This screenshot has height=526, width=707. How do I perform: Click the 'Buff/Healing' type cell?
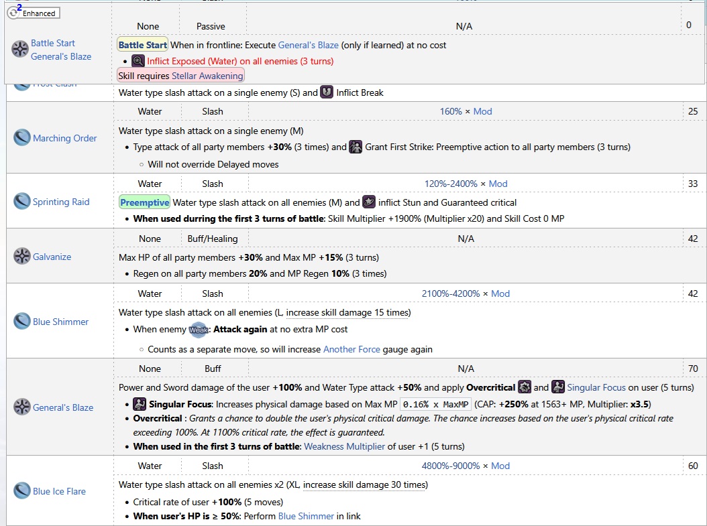coord(213,239)
